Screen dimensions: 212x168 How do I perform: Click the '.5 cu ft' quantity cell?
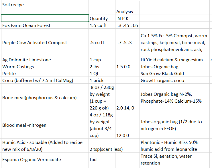[x=102, y=42]
